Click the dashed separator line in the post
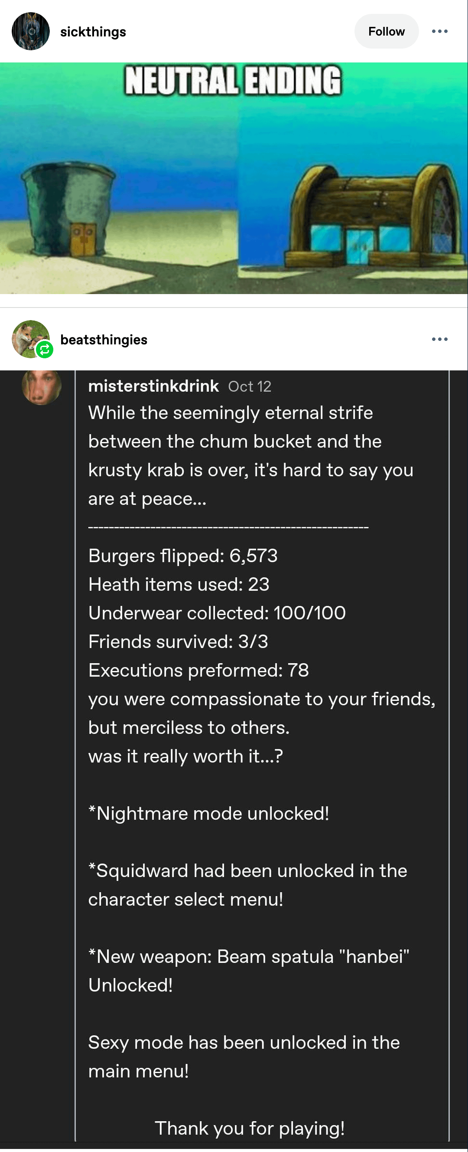The image size is (468, 1152). click(228, 528)
